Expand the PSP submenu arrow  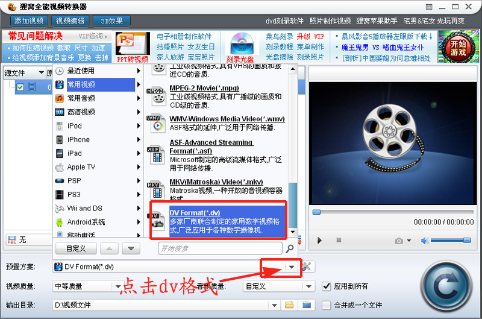click(x=139, y=181)
